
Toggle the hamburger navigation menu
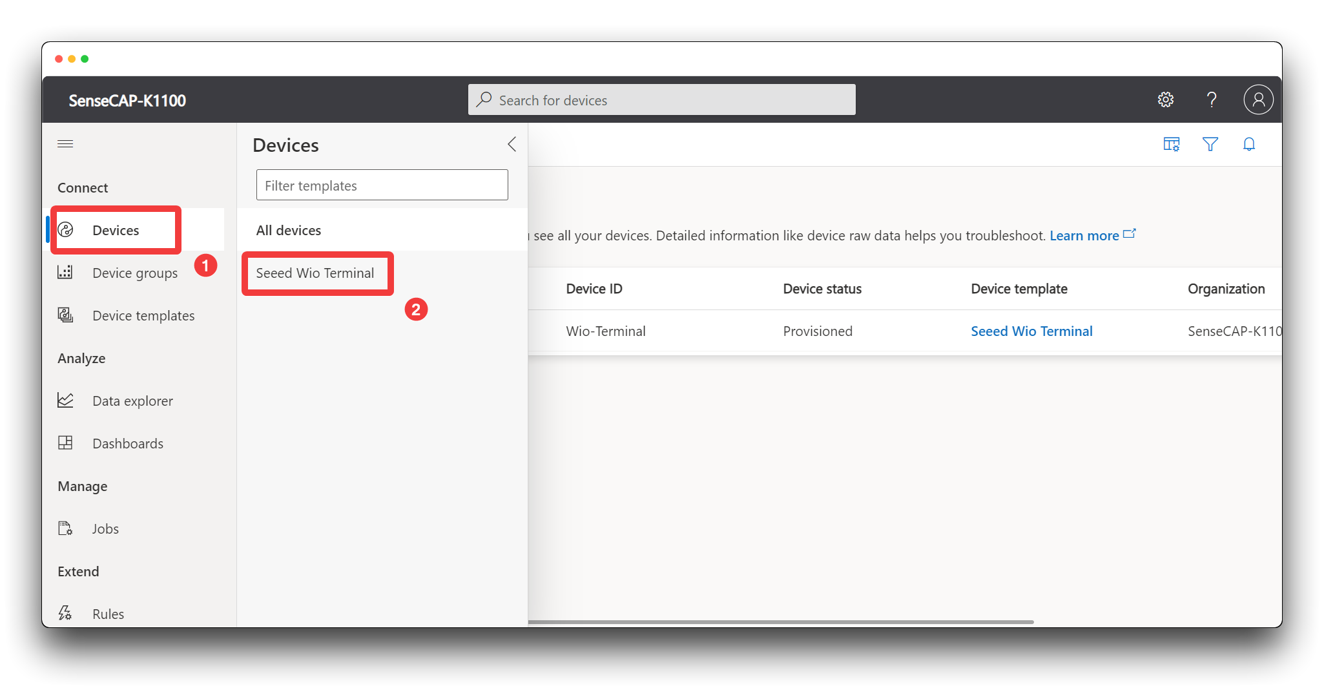[65, 143]
